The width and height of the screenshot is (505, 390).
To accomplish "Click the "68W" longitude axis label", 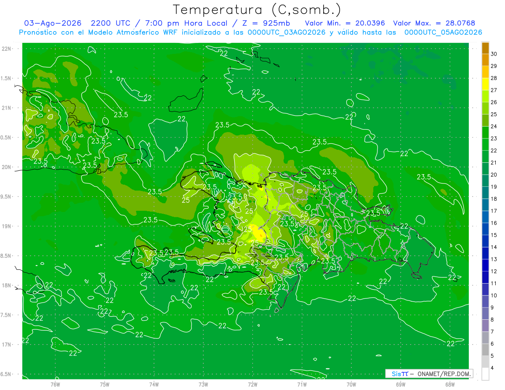I will click(x=450, y=384).
